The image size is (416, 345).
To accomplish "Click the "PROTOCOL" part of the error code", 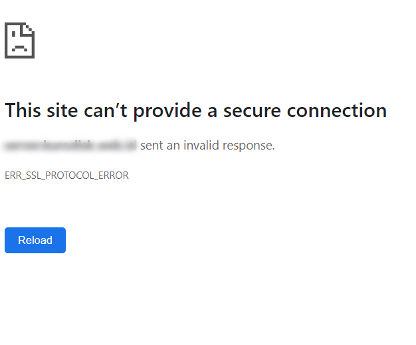I will [66, 175].
